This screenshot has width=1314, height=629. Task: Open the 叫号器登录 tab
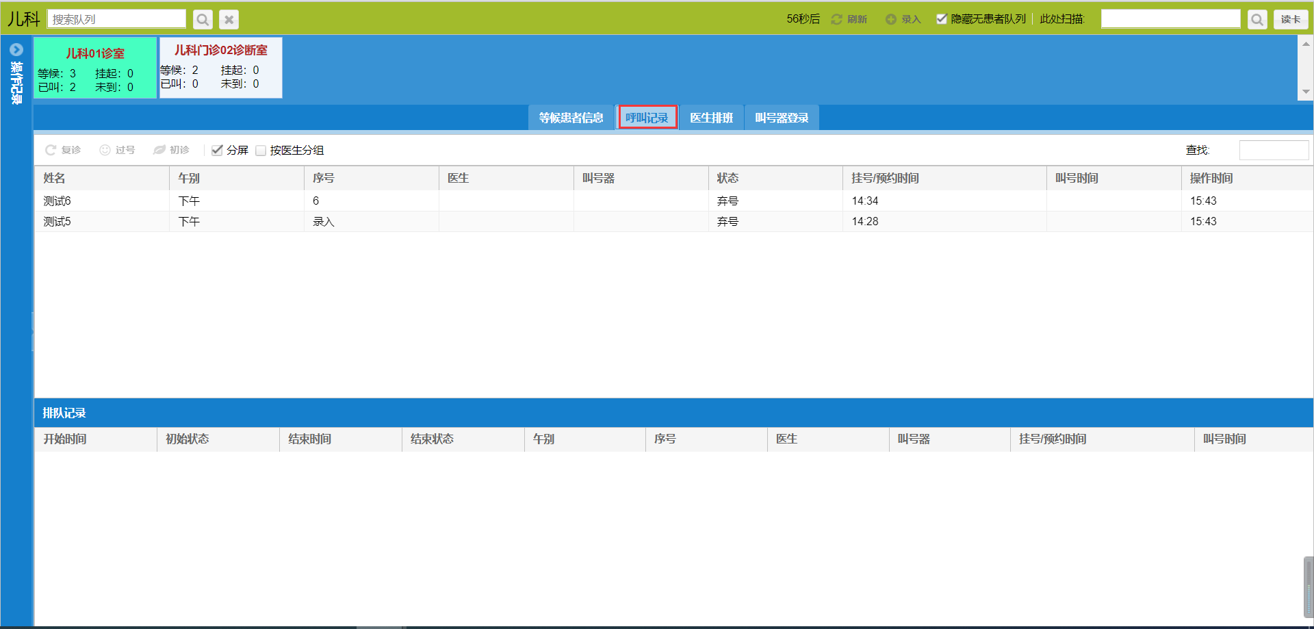pyautogui.click(x=782, y=118)
